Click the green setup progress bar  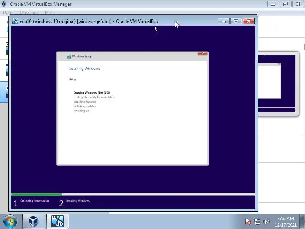[x=36, y=194]
